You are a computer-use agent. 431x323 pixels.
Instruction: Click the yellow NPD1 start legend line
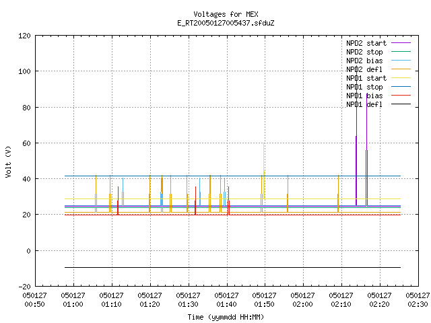pos(401,78)
